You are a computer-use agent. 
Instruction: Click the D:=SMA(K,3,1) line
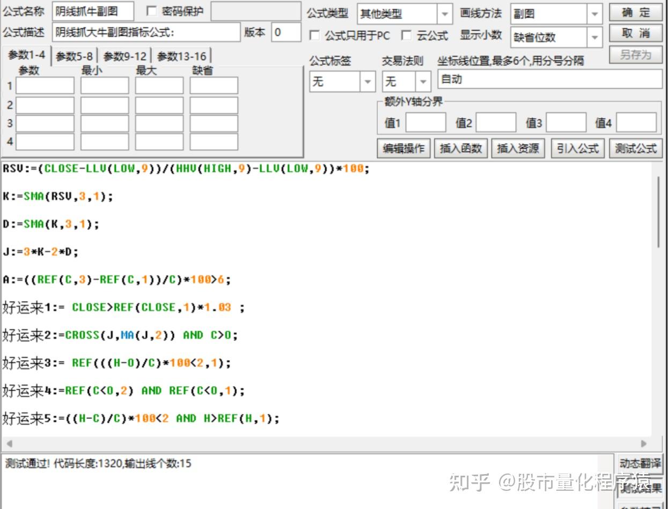click(51, 224)
